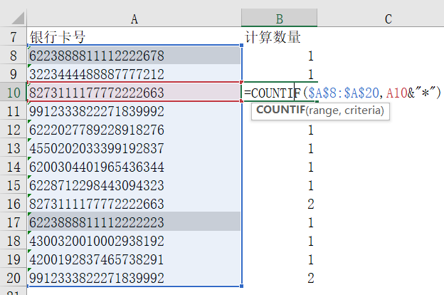The image size is (444, 295).
Task: Select row 20 header
Action: pyautogui.click(x=14, y=277)
